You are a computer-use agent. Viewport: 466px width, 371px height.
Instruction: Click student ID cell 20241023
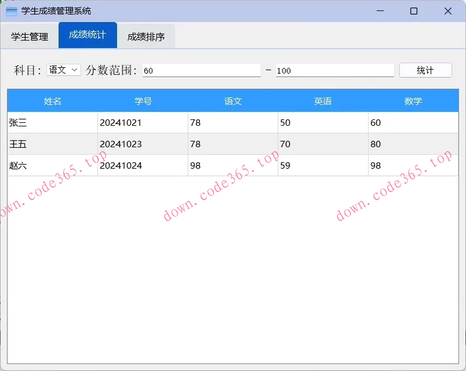pyautogui.click(x=143, y=144)
